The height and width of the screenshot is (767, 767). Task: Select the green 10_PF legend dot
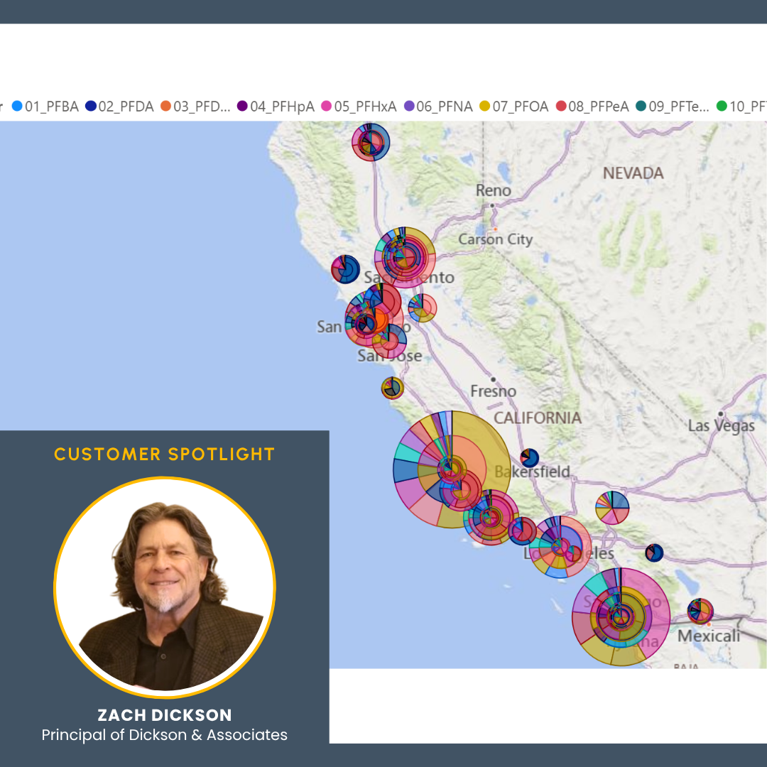(722, 106)
